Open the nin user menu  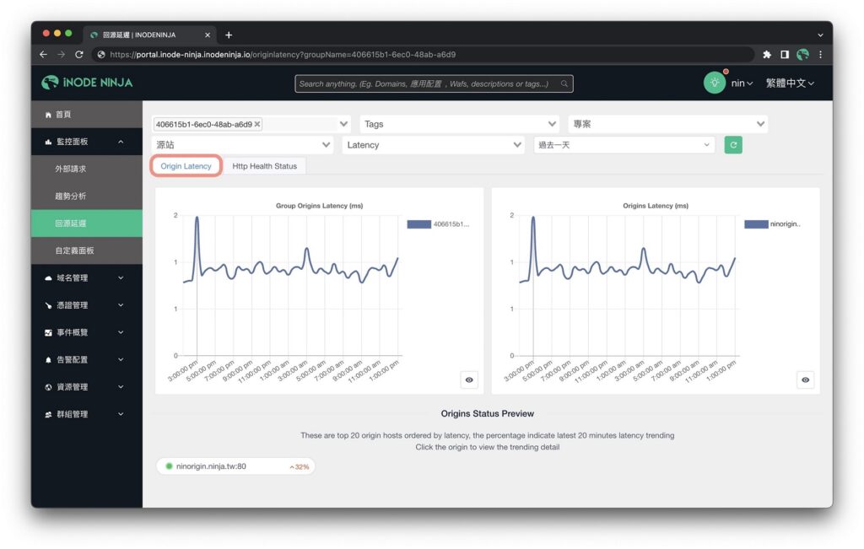pyautogui.click(x=742, y=83)
